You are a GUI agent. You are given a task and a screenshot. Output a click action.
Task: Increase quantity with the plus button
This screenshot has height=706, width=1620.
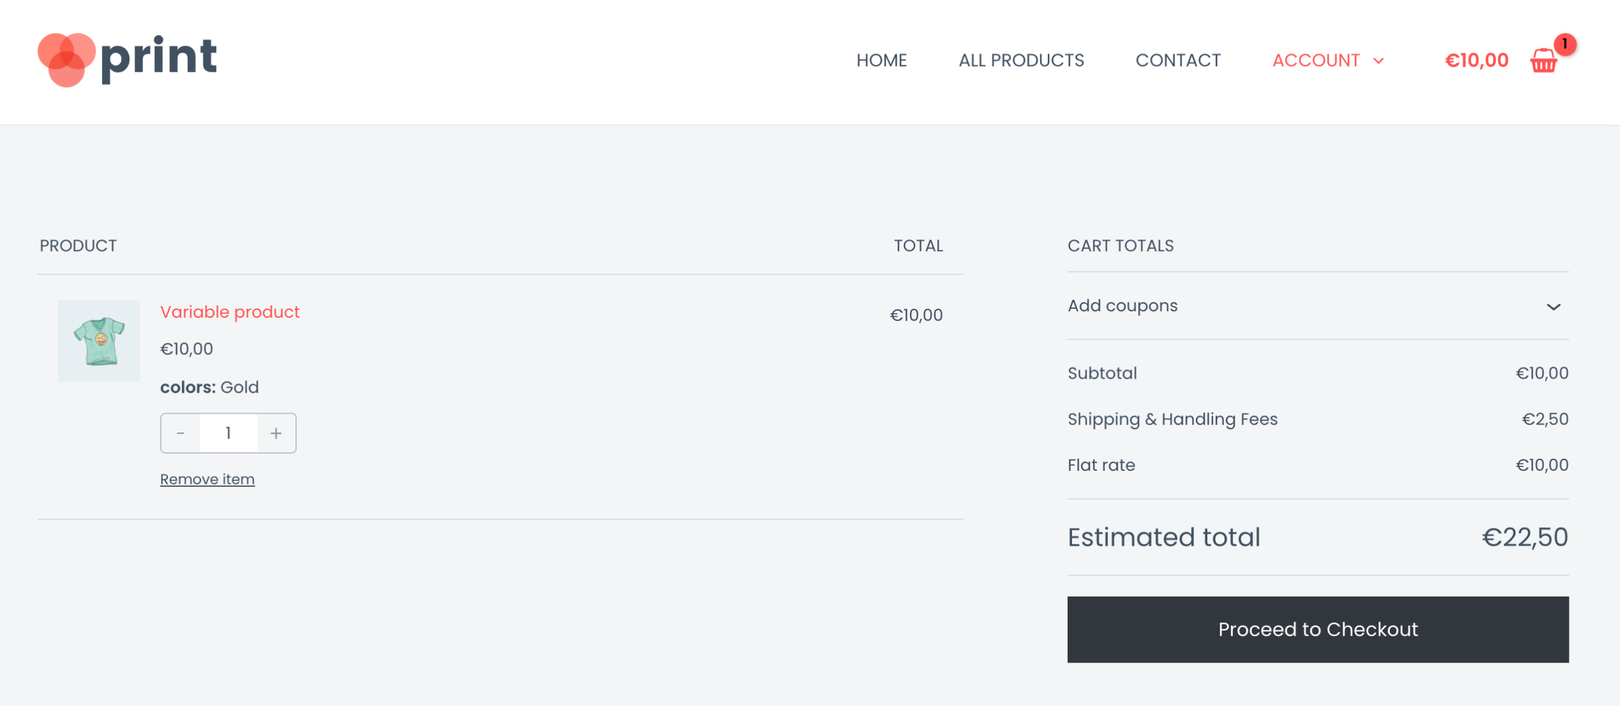(276, 433)
